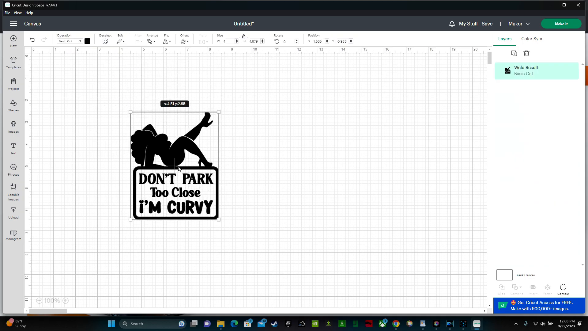This screenshot has width=588, height=331.
Task: Switch to the Color Sync tab
Action: (x=532, y=39)
